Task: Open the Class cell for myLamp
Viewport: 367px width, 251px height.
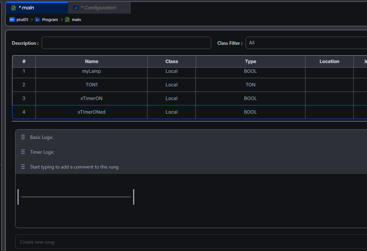Action: [171, 72]
